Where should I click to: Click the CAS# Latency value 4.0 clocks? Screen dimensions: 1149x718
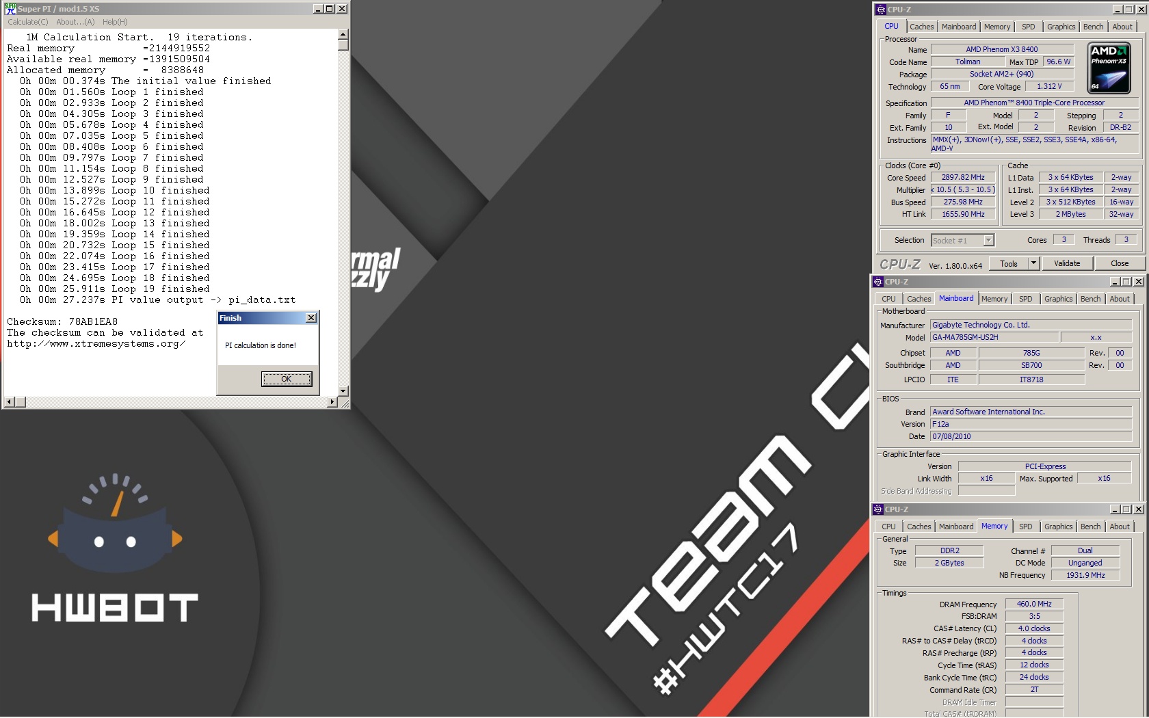click(1034, 628)
